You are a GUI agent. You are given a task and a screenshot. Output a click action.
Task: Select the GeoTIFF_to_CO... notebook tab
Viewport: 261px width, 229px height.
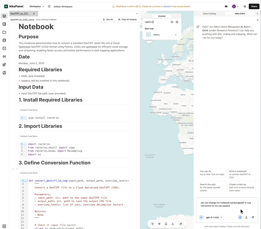20,14
